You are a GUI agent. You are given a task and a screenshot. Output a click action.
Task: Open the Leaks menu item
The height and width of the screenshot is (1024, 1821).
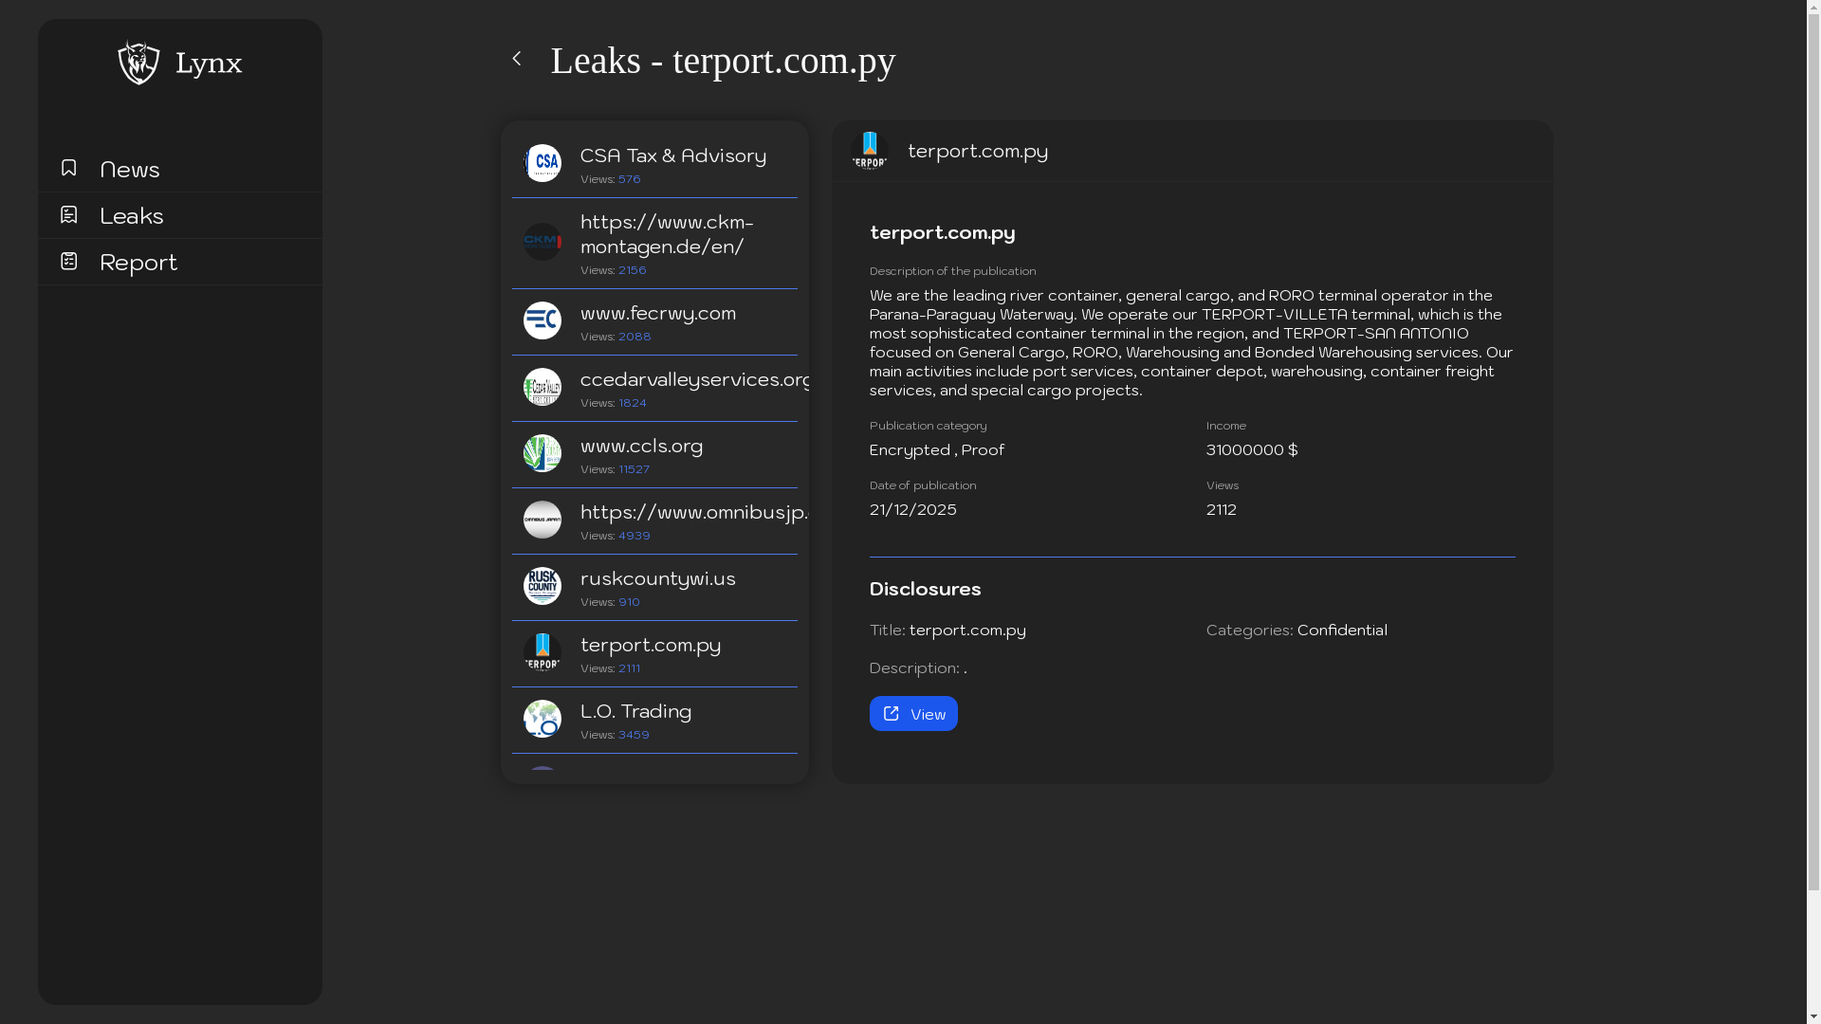point(132,215)
